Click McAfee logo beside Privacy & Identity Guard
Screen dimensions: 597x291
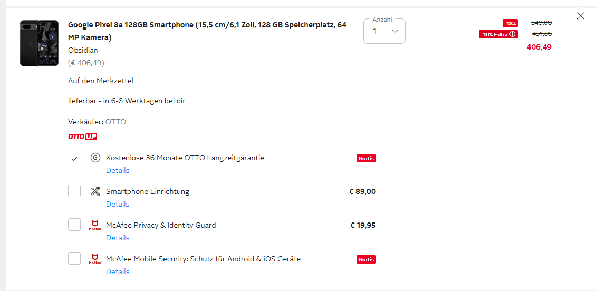[95, 225]
